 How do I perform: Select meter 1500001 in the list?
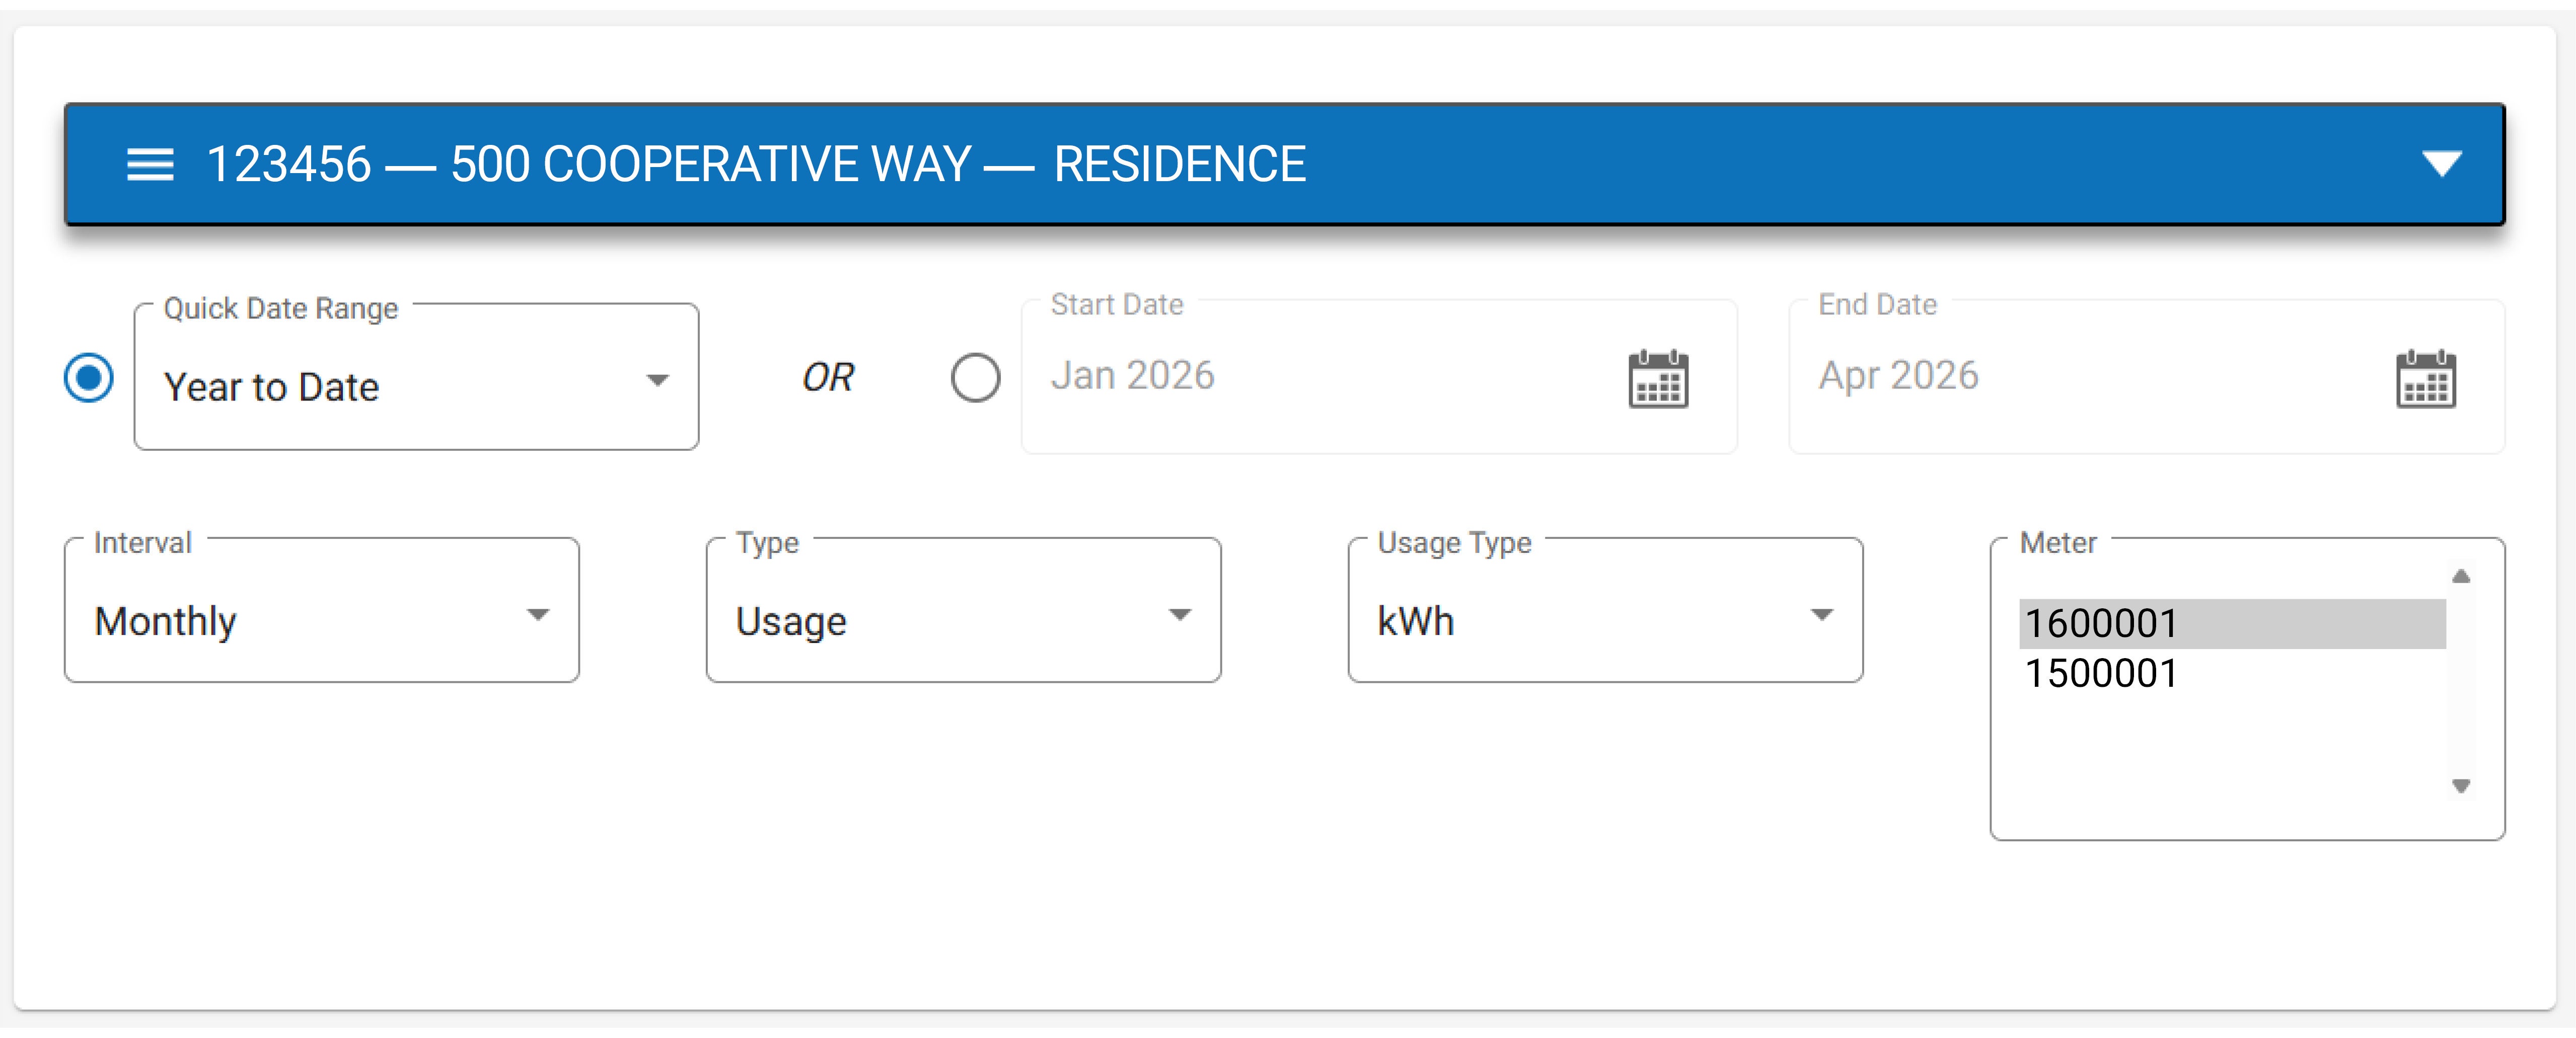[x=2232, y=673]
